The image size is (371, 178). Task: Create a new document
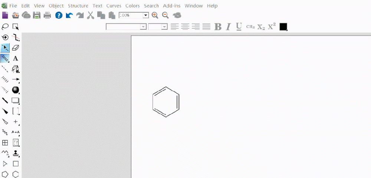point(5,15)
